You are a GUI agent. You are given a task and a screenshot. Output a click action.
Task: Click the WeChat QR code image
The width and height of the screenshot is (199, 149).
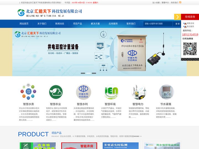190,49
